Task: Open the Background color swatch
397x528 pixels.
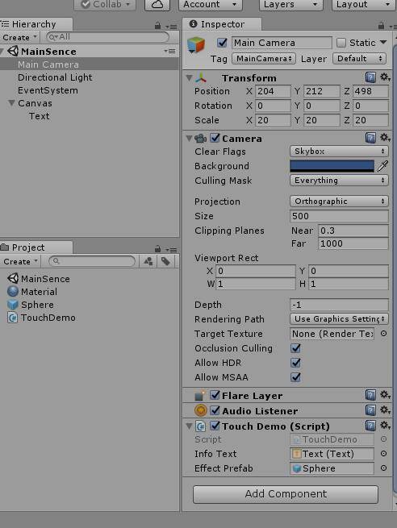Action: click(x=332, y=166)
